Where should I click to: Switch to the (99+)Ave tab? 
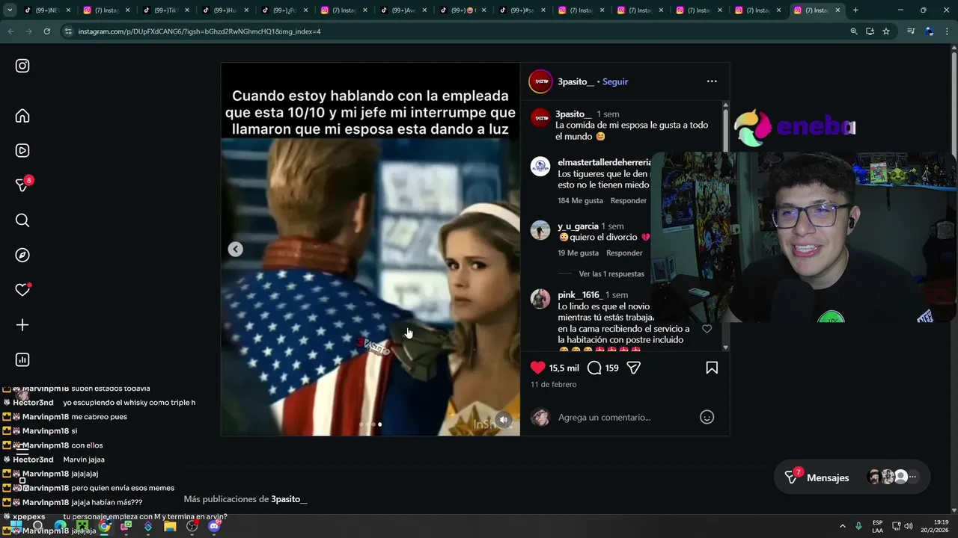403,10
